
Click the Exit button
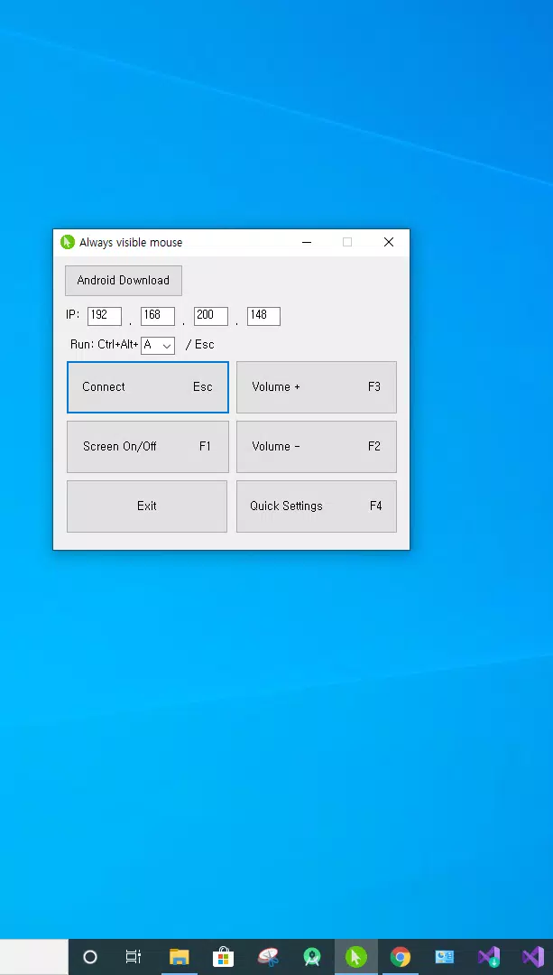tap(147, 506)
